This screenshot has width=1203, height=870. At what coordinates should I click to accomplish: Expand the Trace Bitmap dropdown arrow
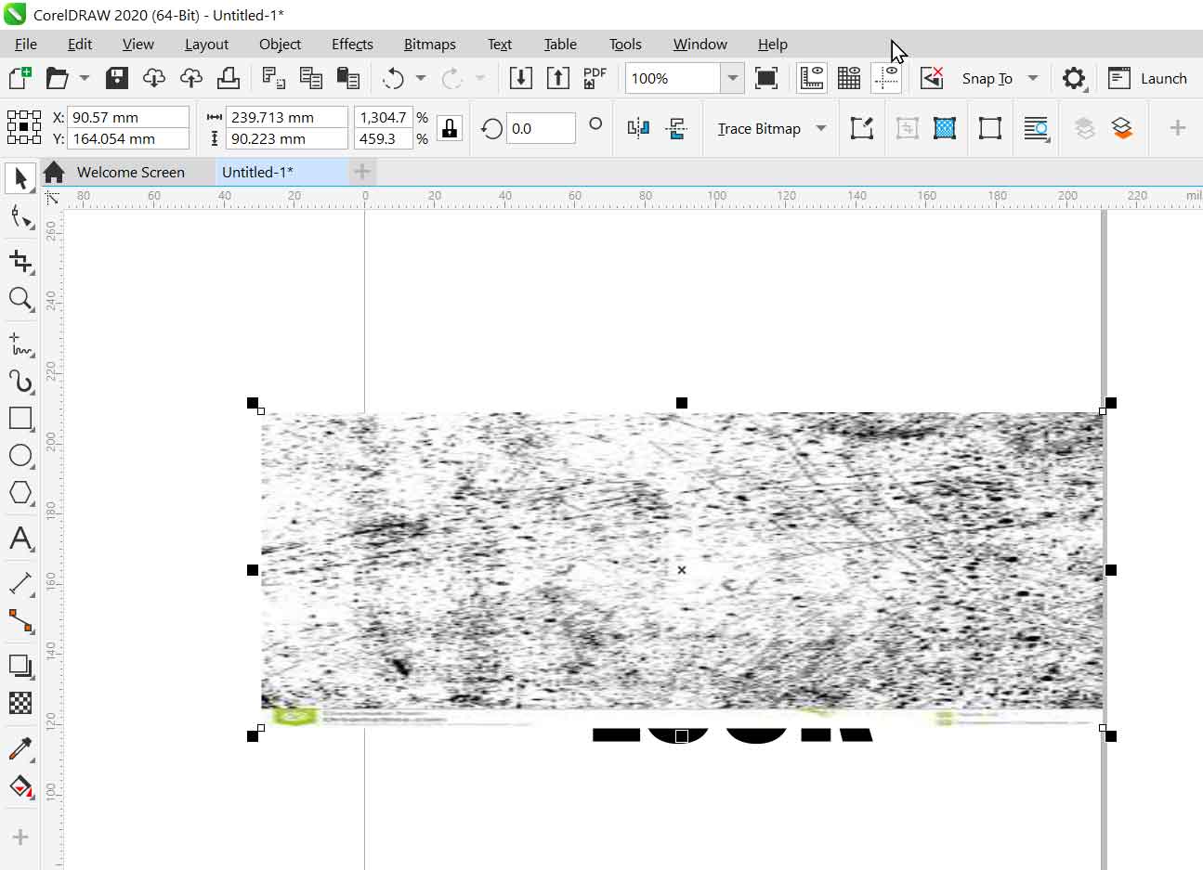821,128
